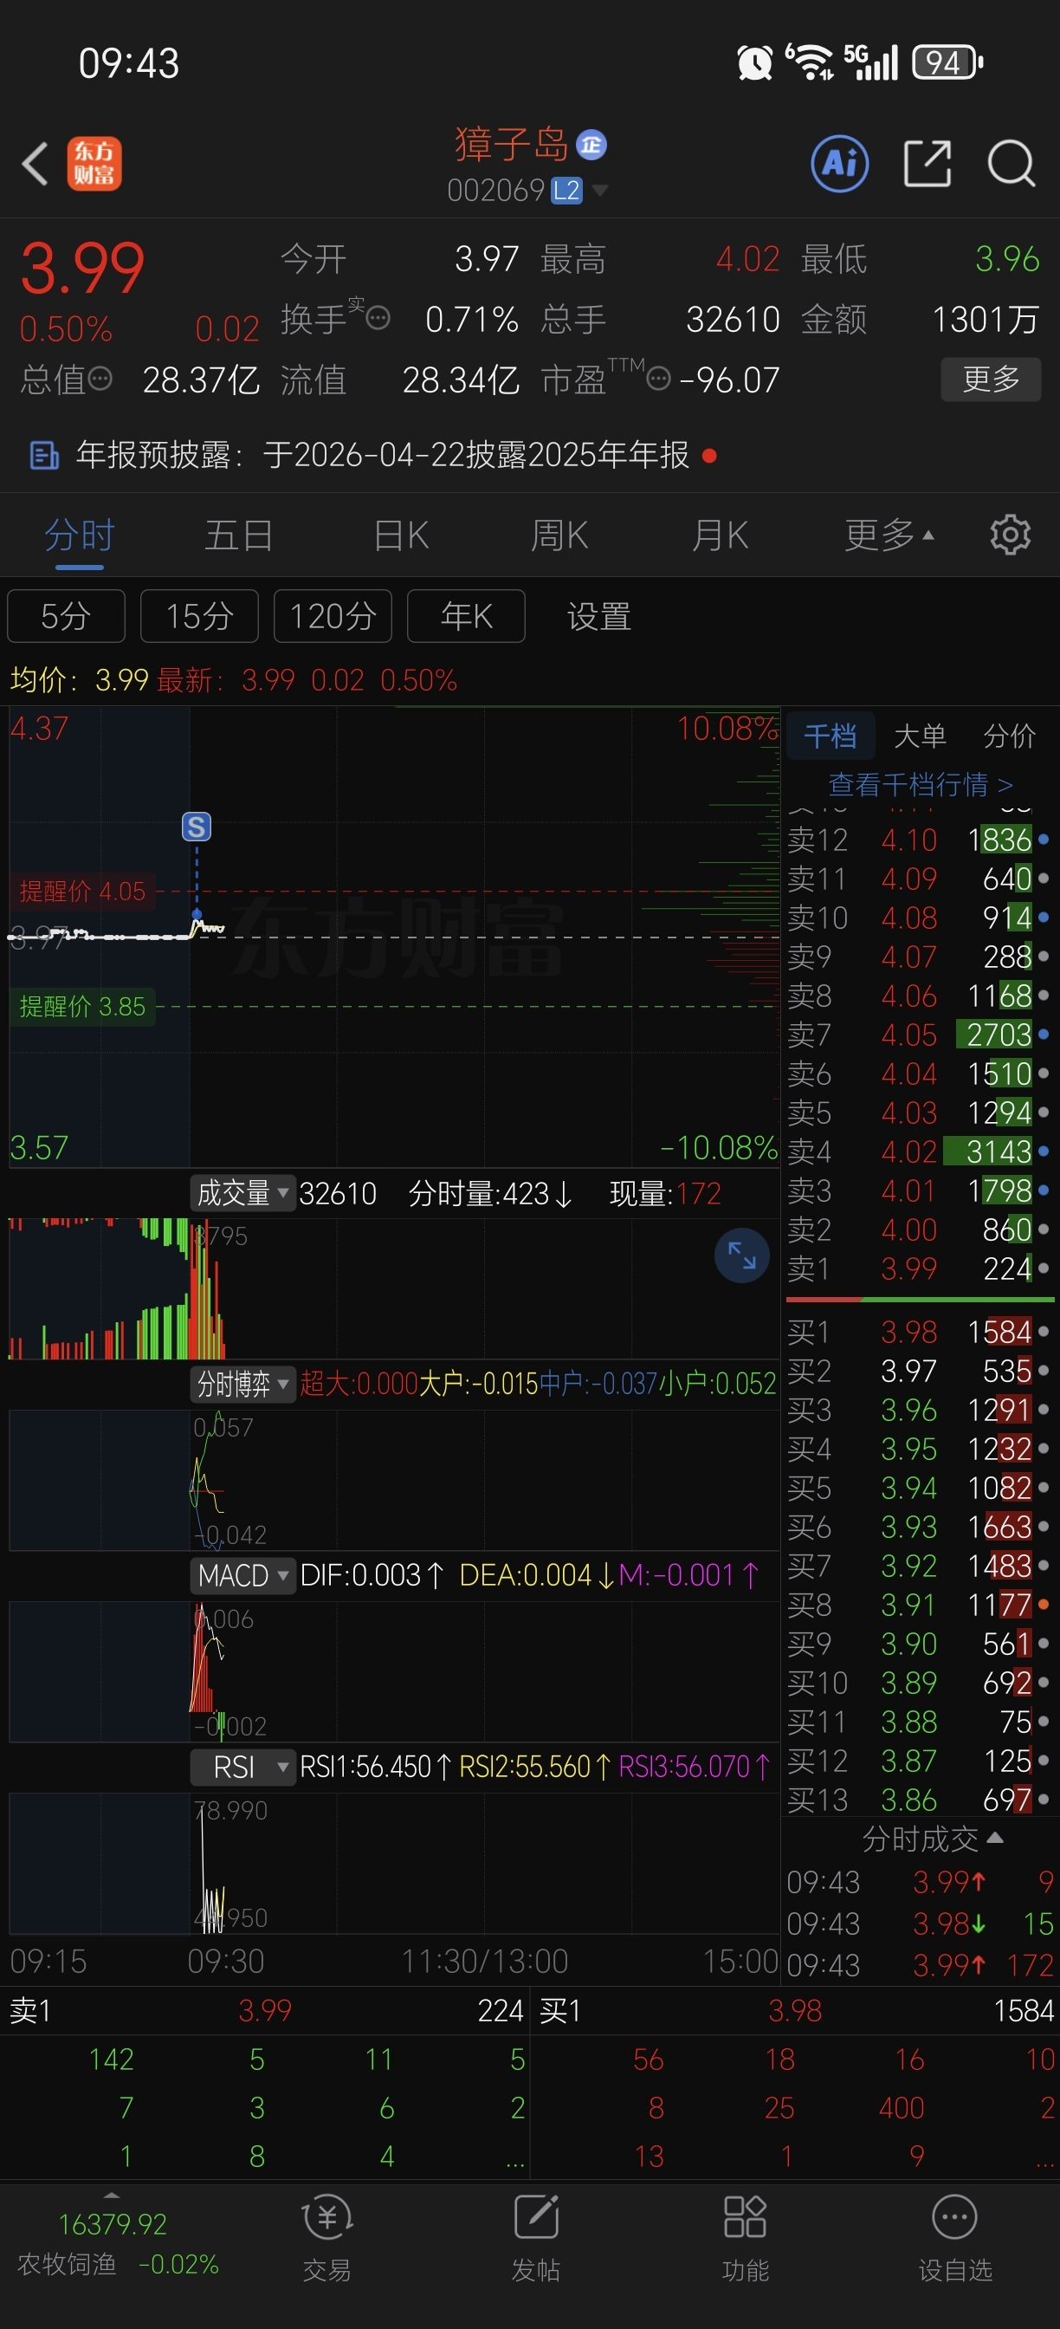Select 买13 3.86 order row
1060x2329 pixels.
(x=920, y=1800)
